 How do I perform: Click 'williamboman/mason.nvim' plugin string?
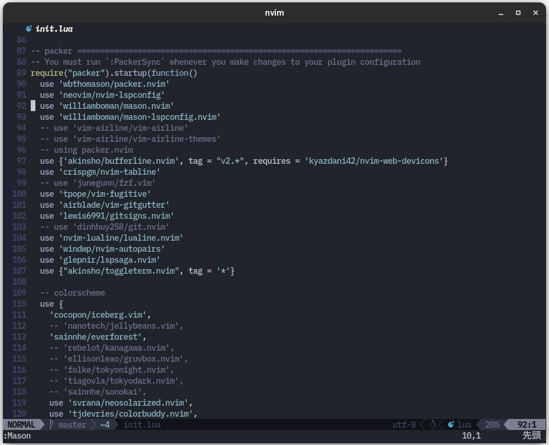tap(117, 106)
